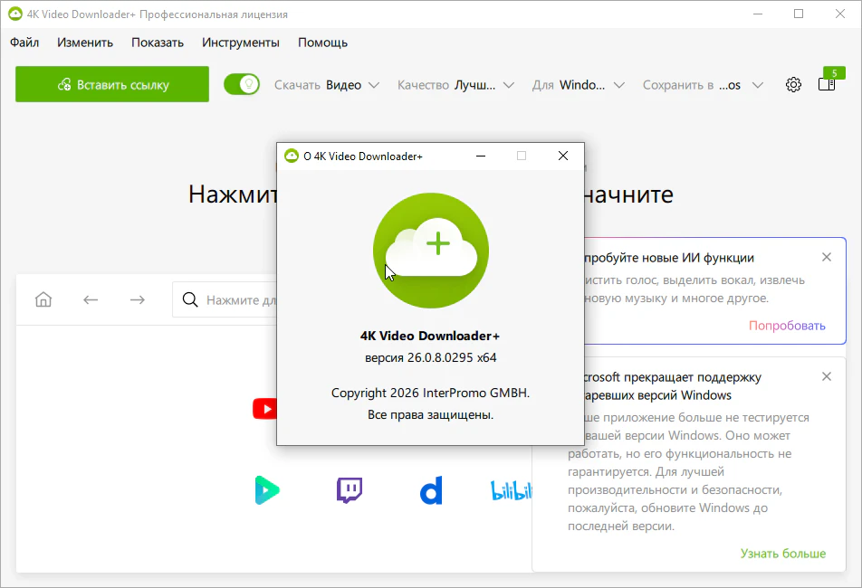Open the Помощь menu
This screenshot has width=862, height=588.
322,43
